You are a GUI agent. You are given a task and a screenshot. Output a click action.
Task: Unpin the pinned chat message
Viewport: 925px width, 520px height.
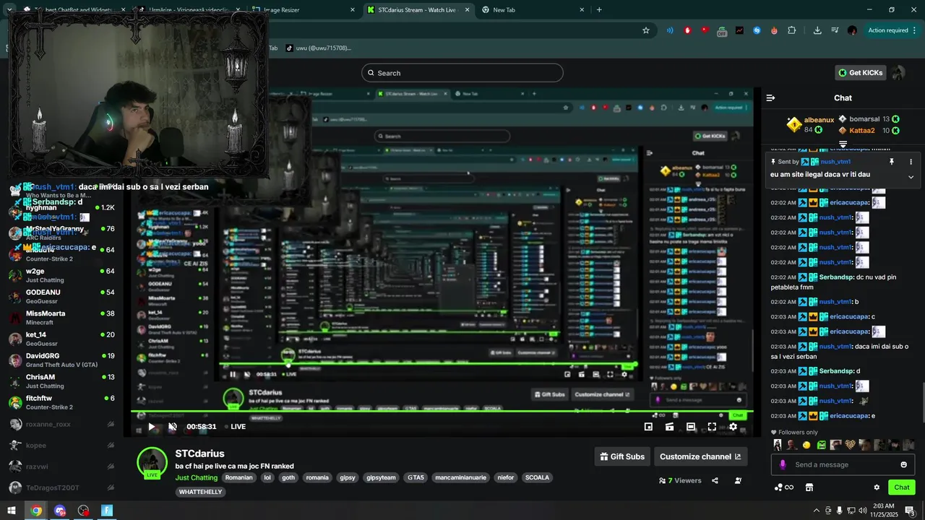tap(892, 162)
